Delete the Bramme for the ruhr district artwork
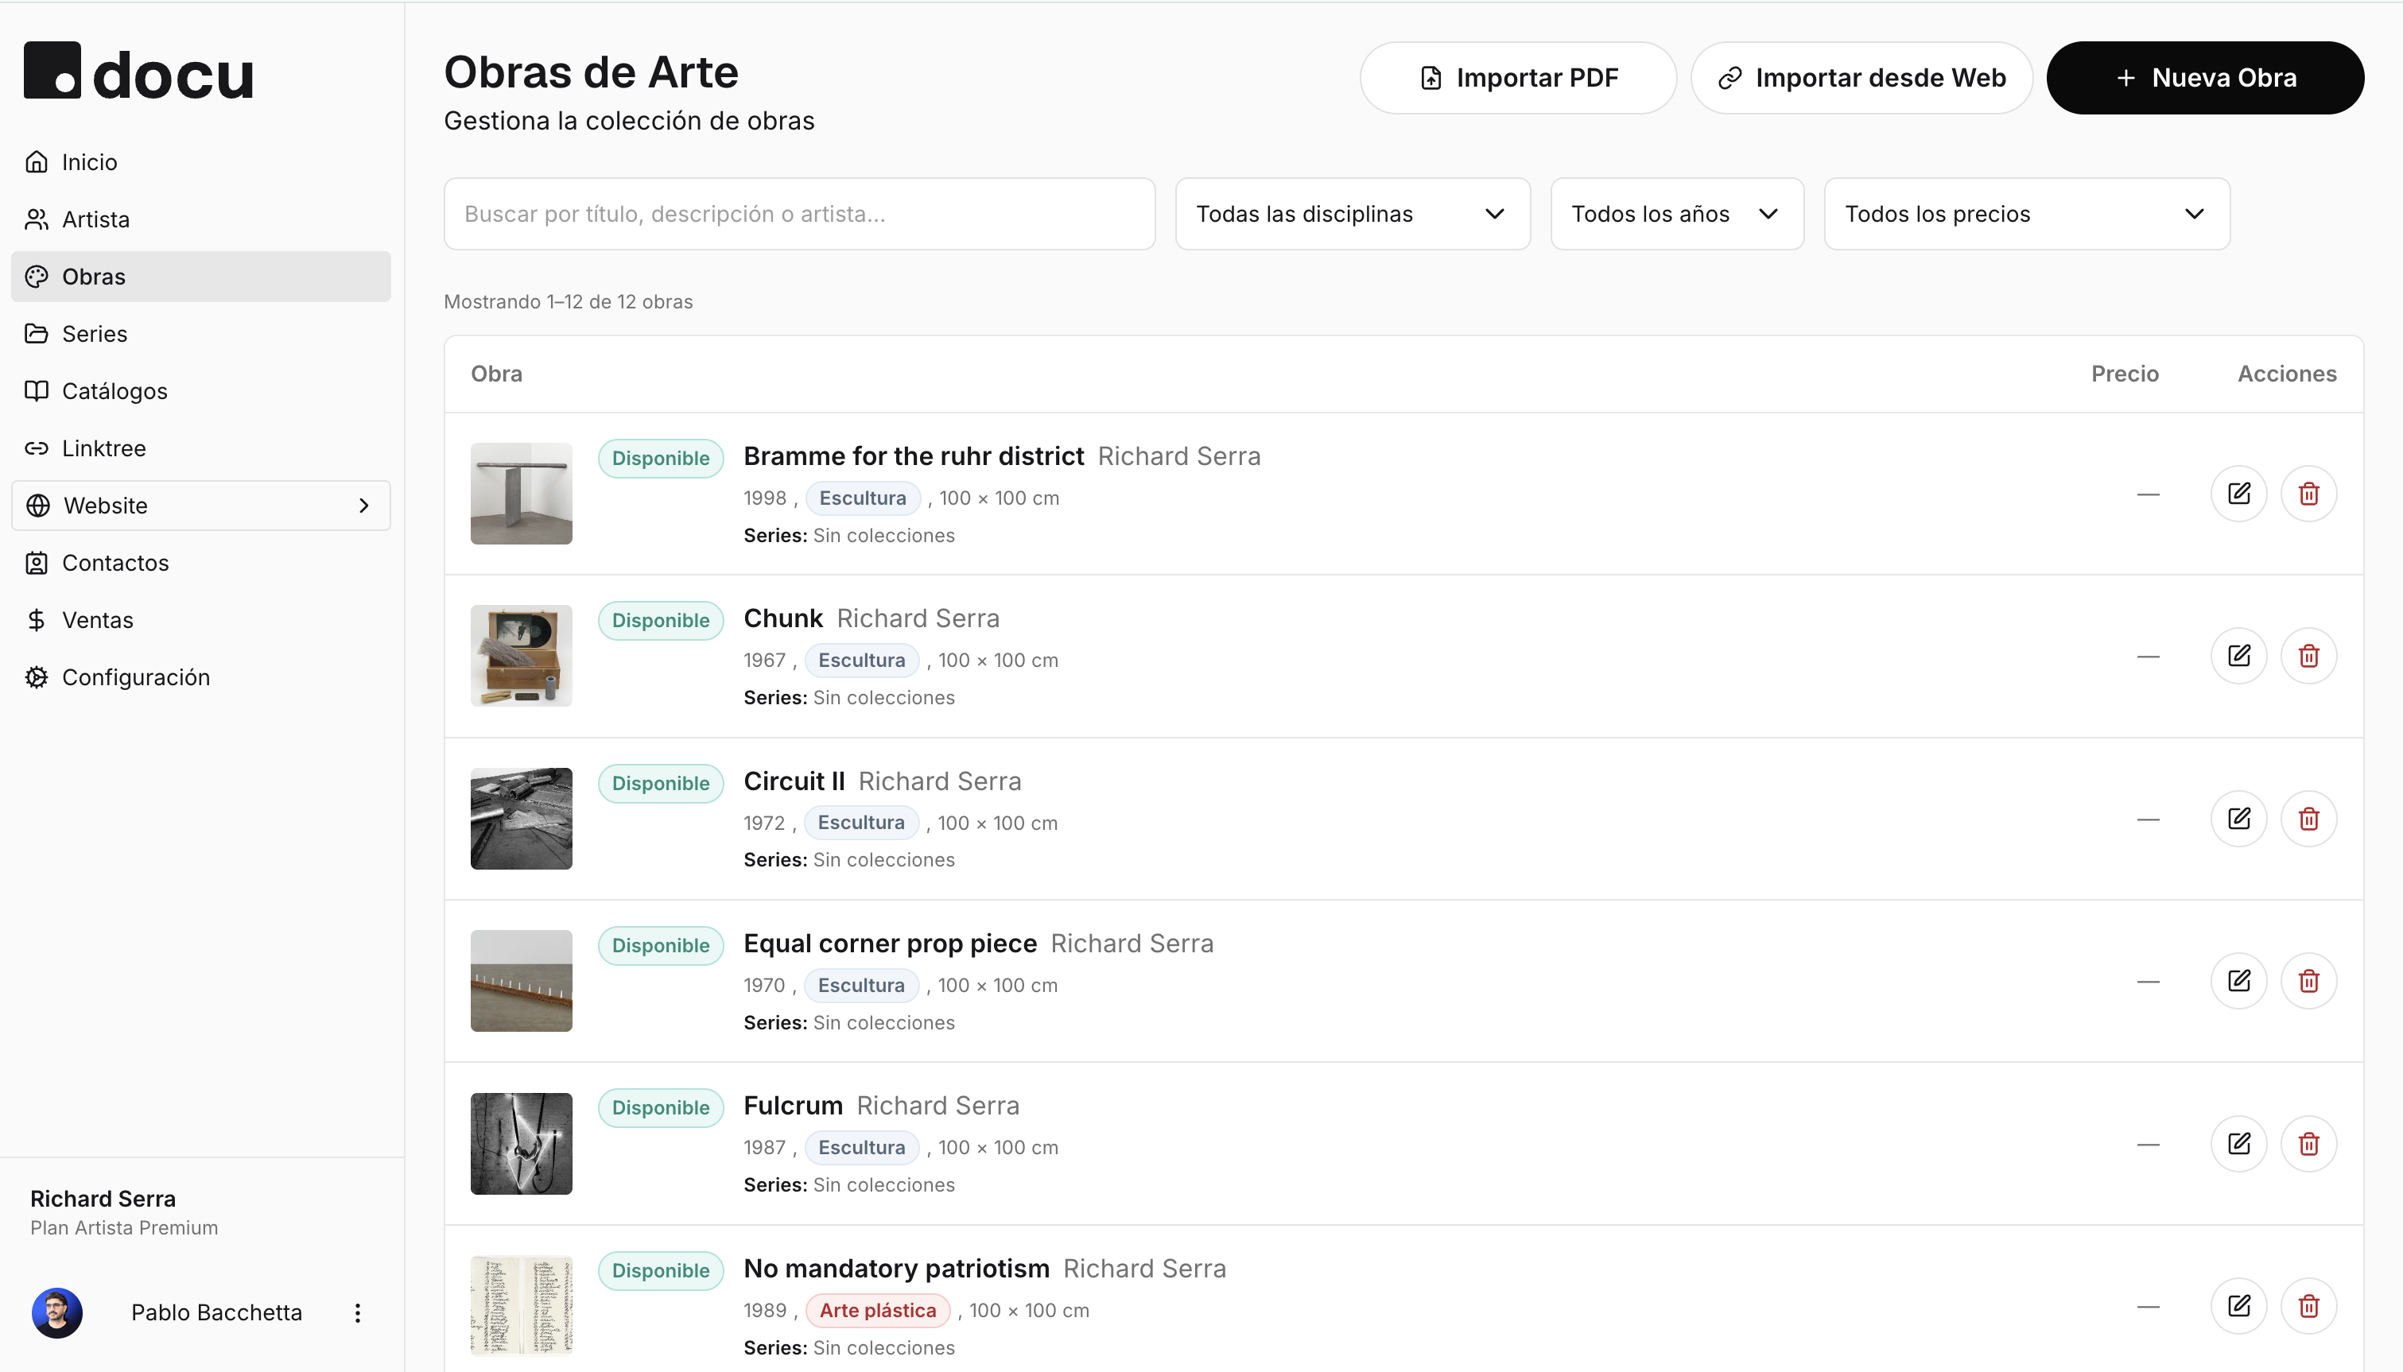2403x1372 pixels. click(2308, 494)
